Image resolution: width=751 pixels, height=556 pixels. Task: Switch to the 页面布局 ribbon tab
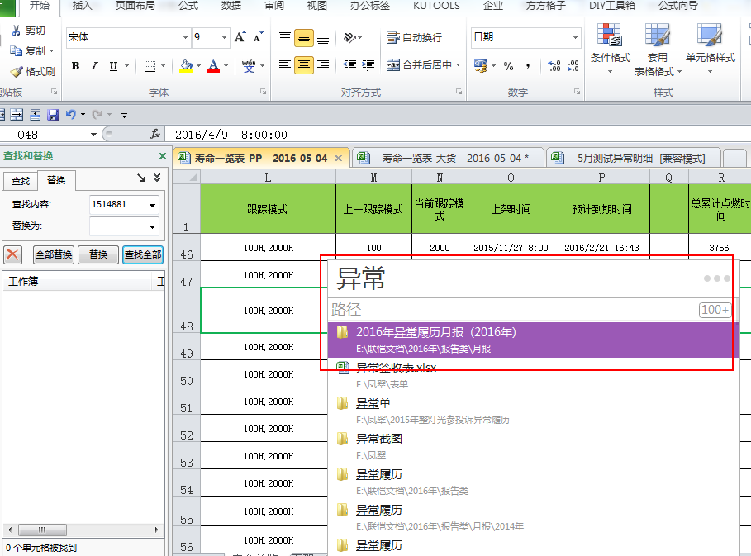135,6
